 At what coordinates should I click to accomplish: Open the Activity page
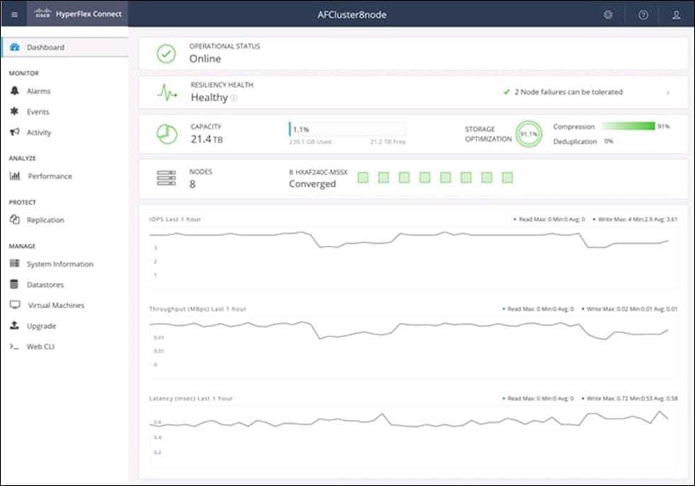39,132
